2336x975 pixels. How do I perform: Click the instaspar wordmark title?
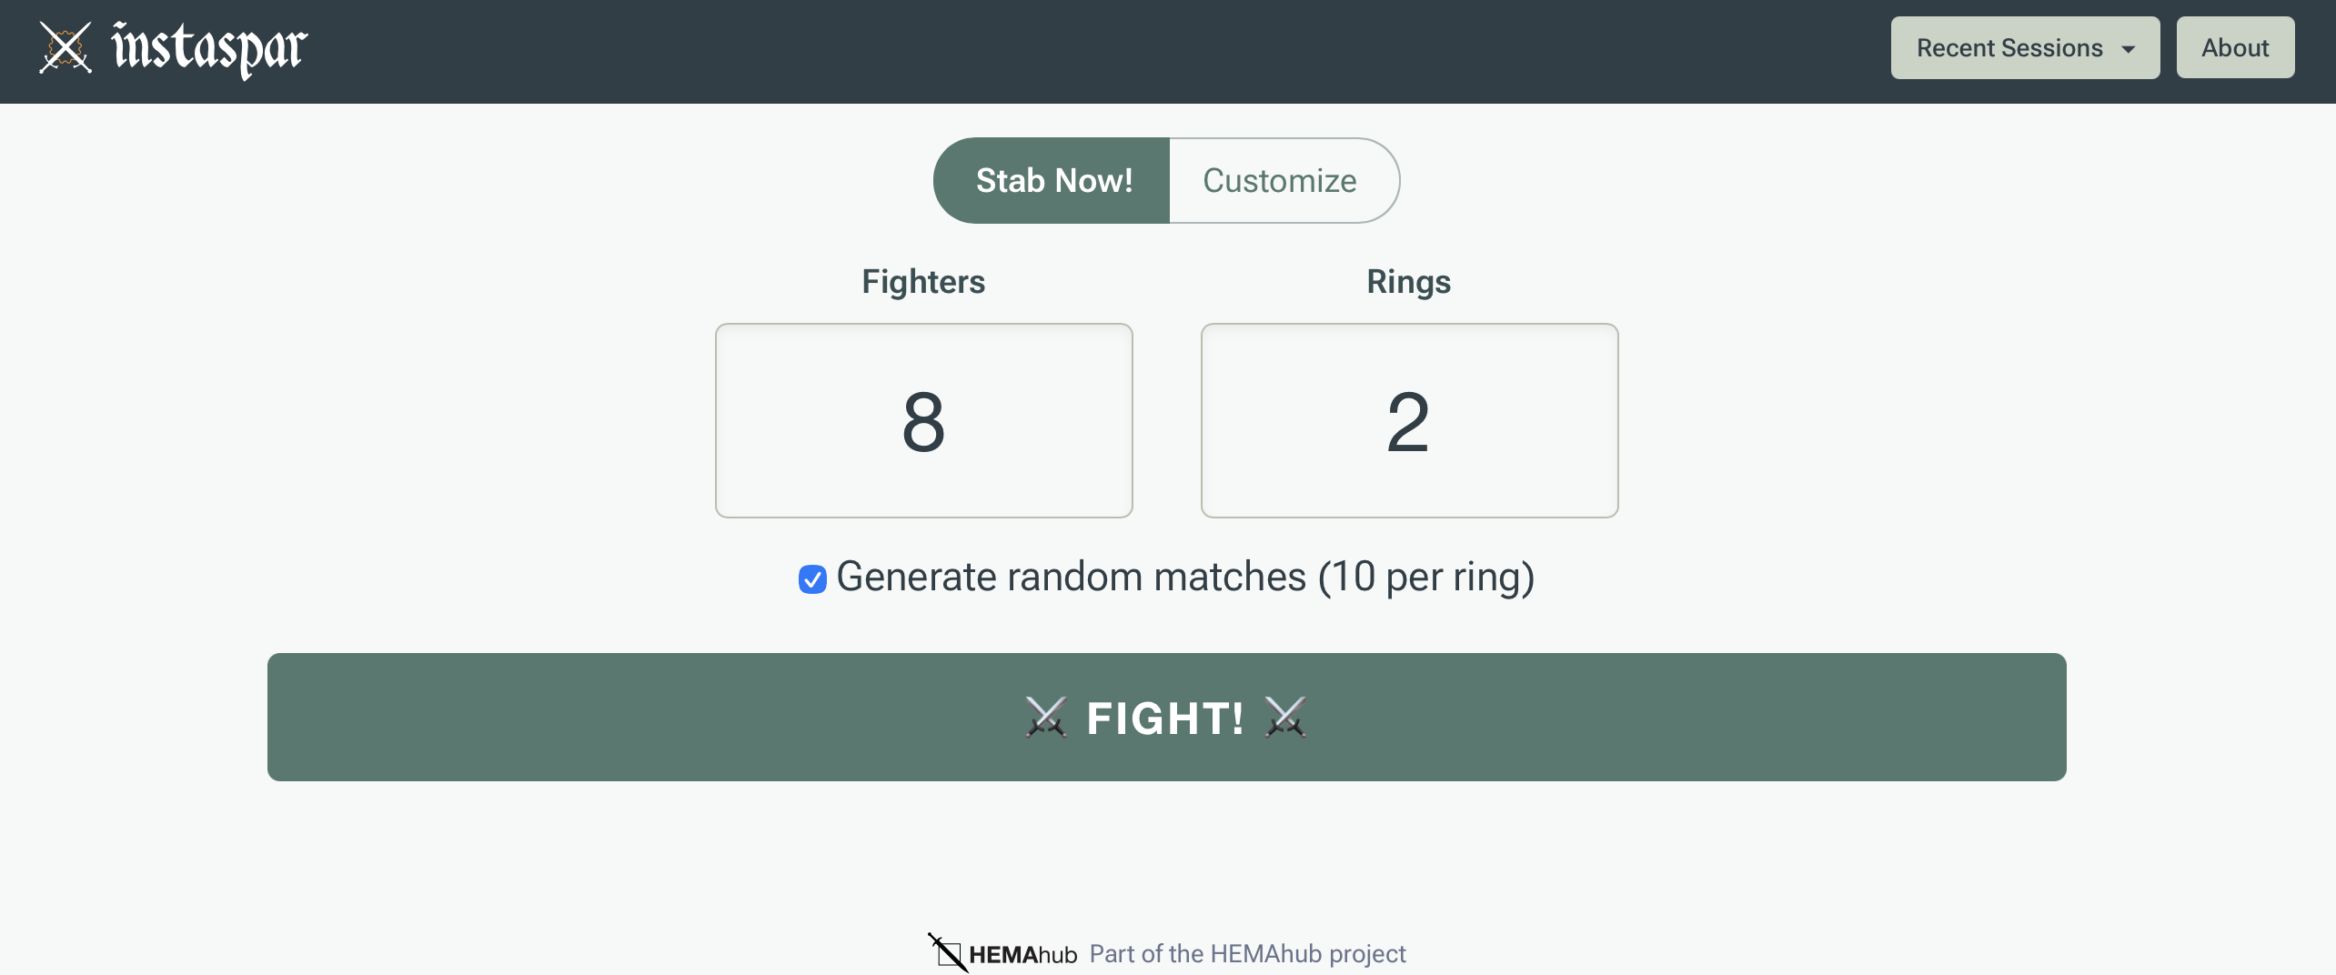click(209, 49)
